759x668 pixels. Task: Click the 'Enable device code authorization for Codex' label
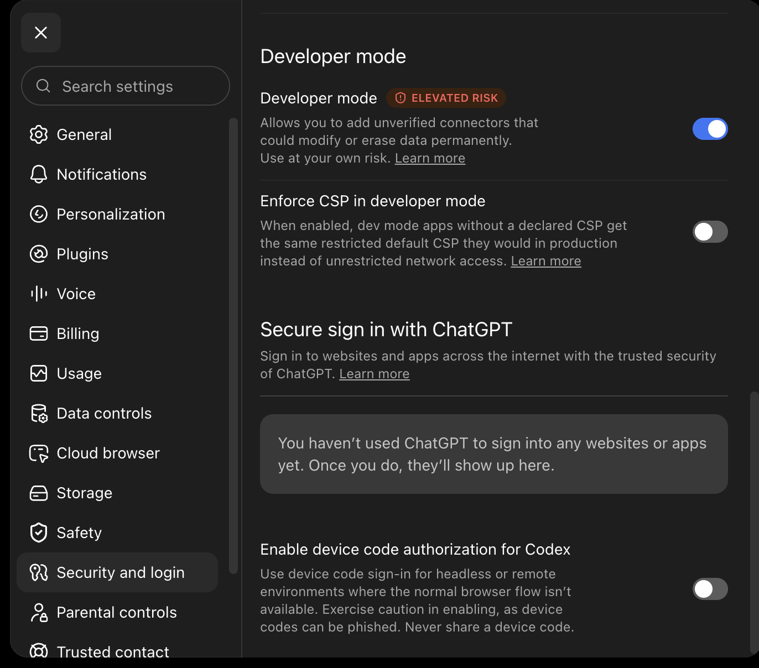tap(415, 549)
